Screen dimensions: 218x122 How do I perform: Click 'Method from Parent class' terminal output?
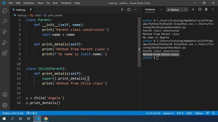[x=161, y=34]
